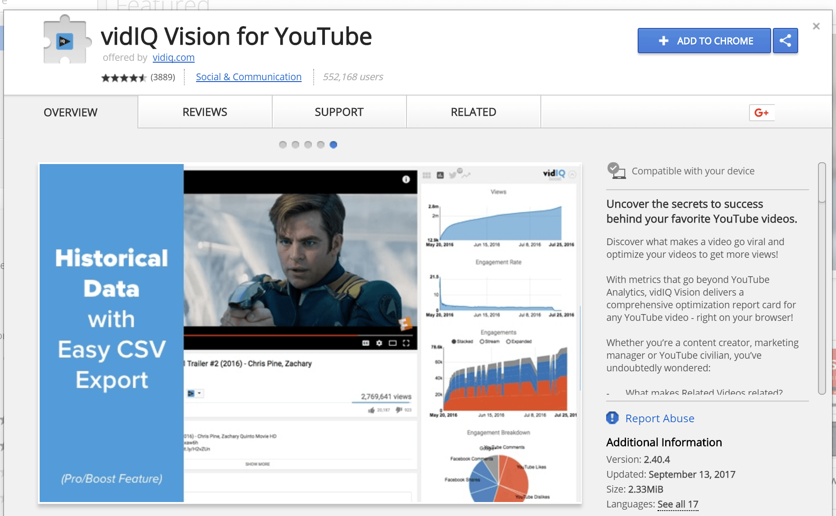The height and width of the screenshot is (516, 836).
Task: Click the vidIQ Vision for YouTube title
Action: pyautogui.click(x=236, y=36)
